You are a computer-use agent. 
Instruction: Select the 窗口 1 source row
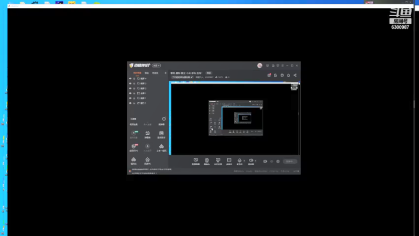coord(148,103)
